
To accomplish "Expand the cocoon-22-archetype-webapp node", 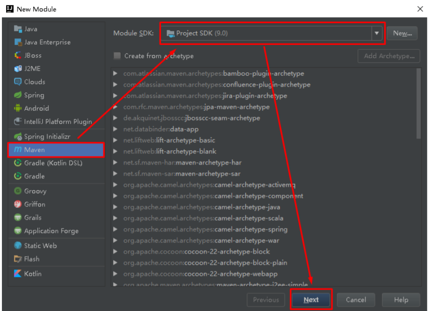I will click(116, 274).
